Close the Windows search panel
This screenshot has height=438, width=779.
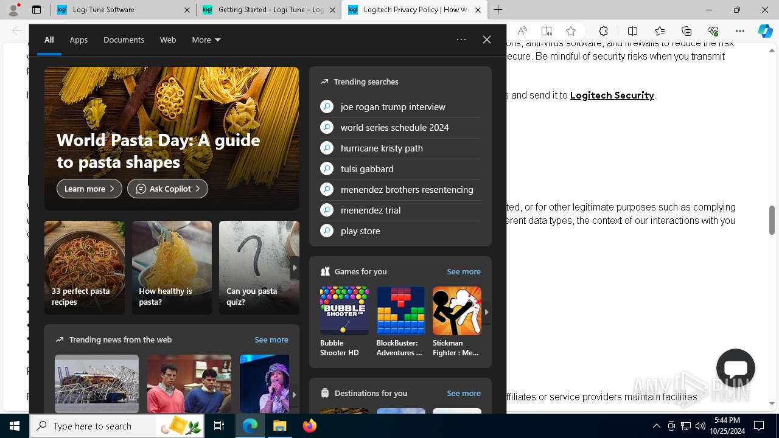(487, 40)
